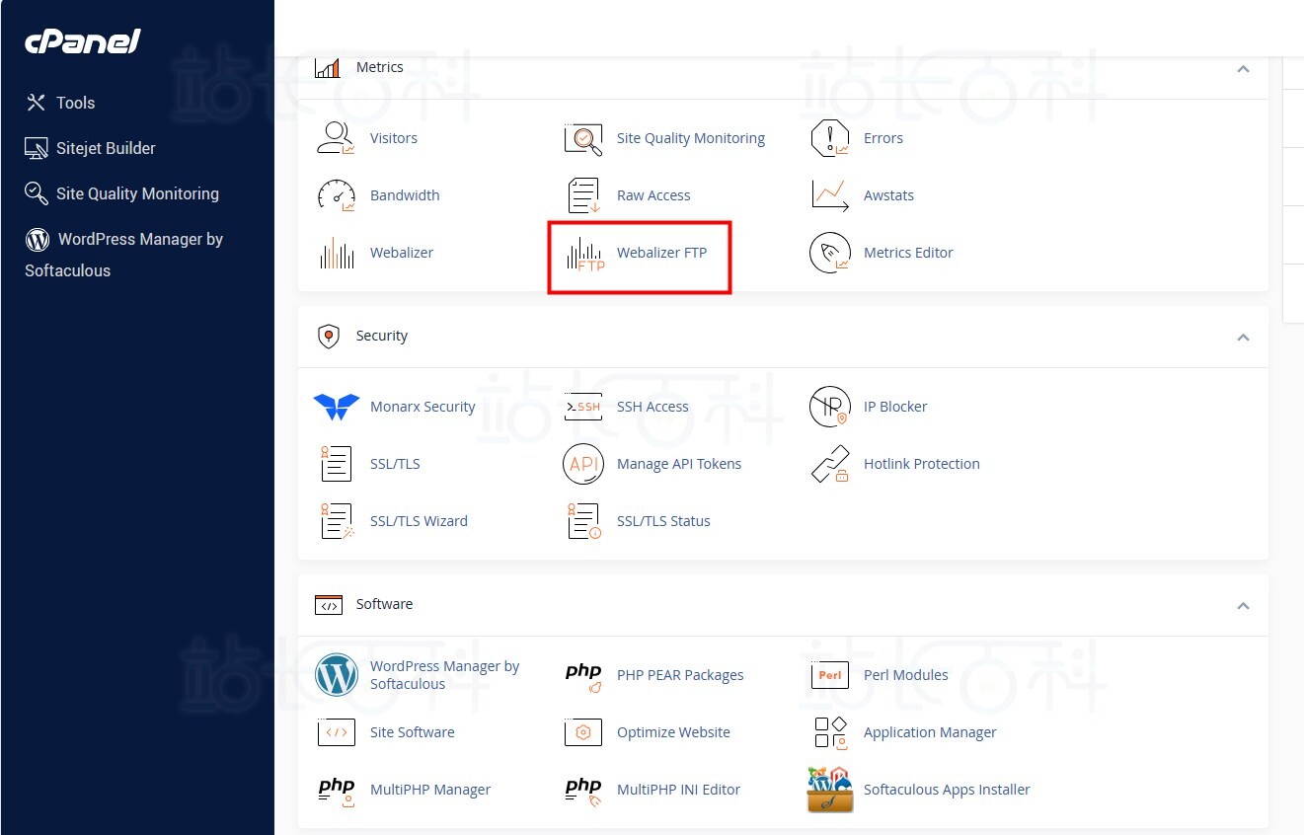Click the cPanel logo

point(83,41)
